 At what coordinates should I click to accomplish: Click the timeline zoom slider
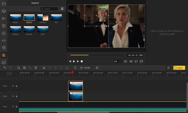(89, 68)
